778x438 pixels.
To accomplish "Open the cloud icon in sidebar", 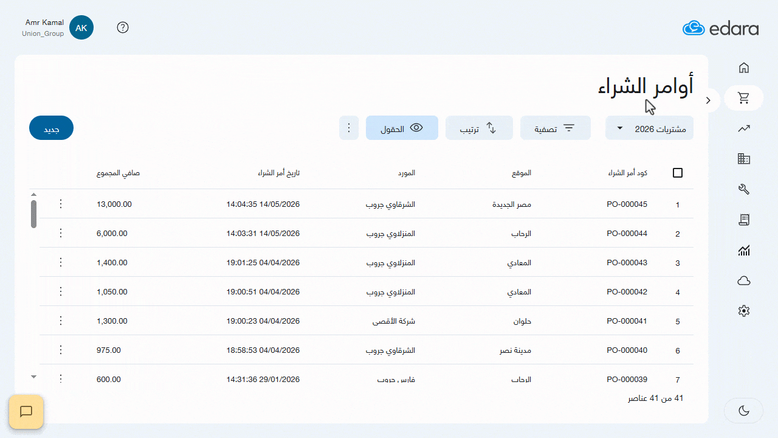I will [743, 280].
